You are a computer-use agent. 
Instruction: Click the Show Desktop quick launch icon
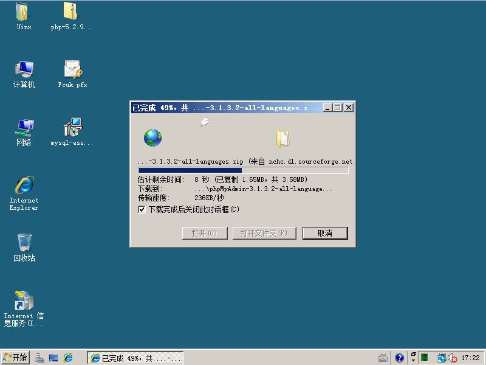[53, 358]
